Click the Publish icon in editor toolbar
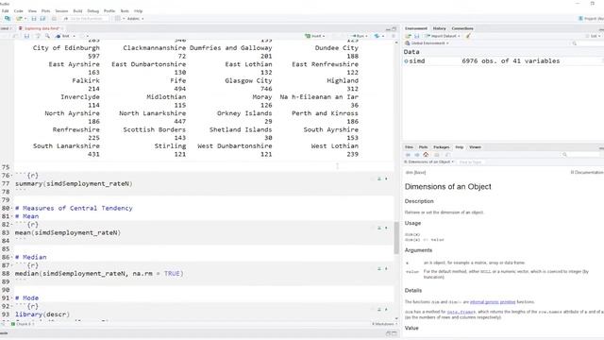Viewport: 604px width, 340px height. [x=377, y=36]
